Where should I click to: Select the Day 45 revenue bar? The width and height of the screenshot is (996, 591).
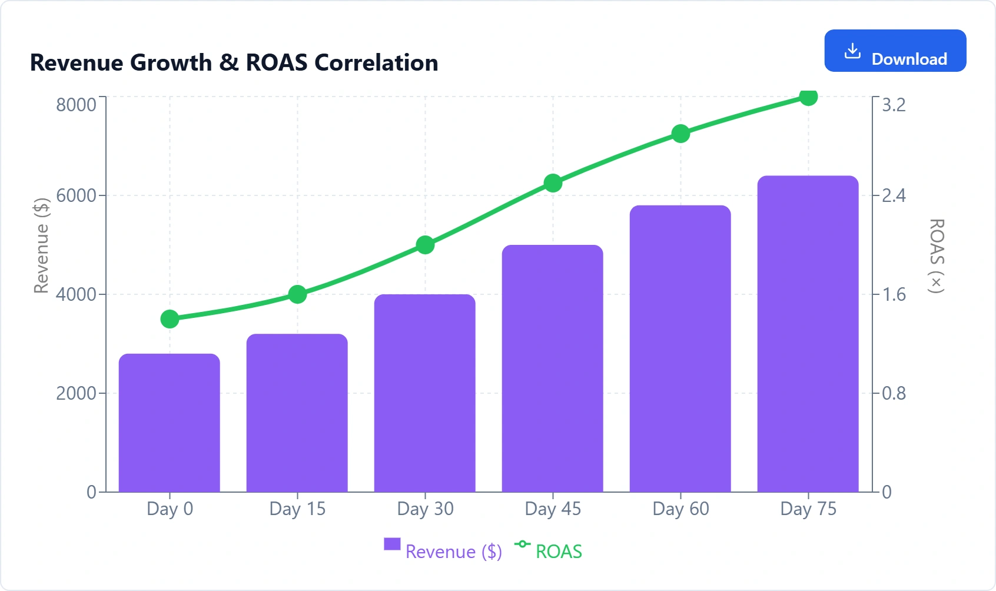(553, 368)
